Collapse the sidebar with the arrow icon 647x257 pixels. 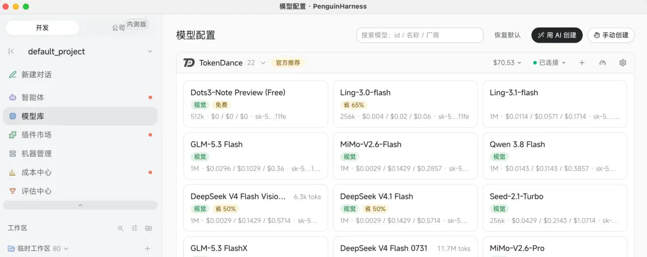[11, 51]
